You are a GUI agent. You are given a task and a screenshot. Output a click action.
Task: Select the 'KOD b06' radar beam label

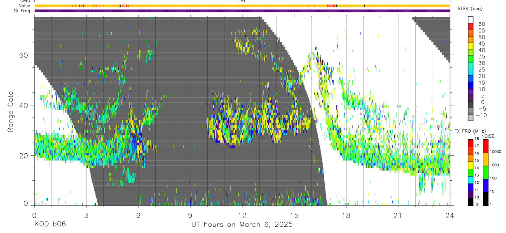tap(50, 225)
